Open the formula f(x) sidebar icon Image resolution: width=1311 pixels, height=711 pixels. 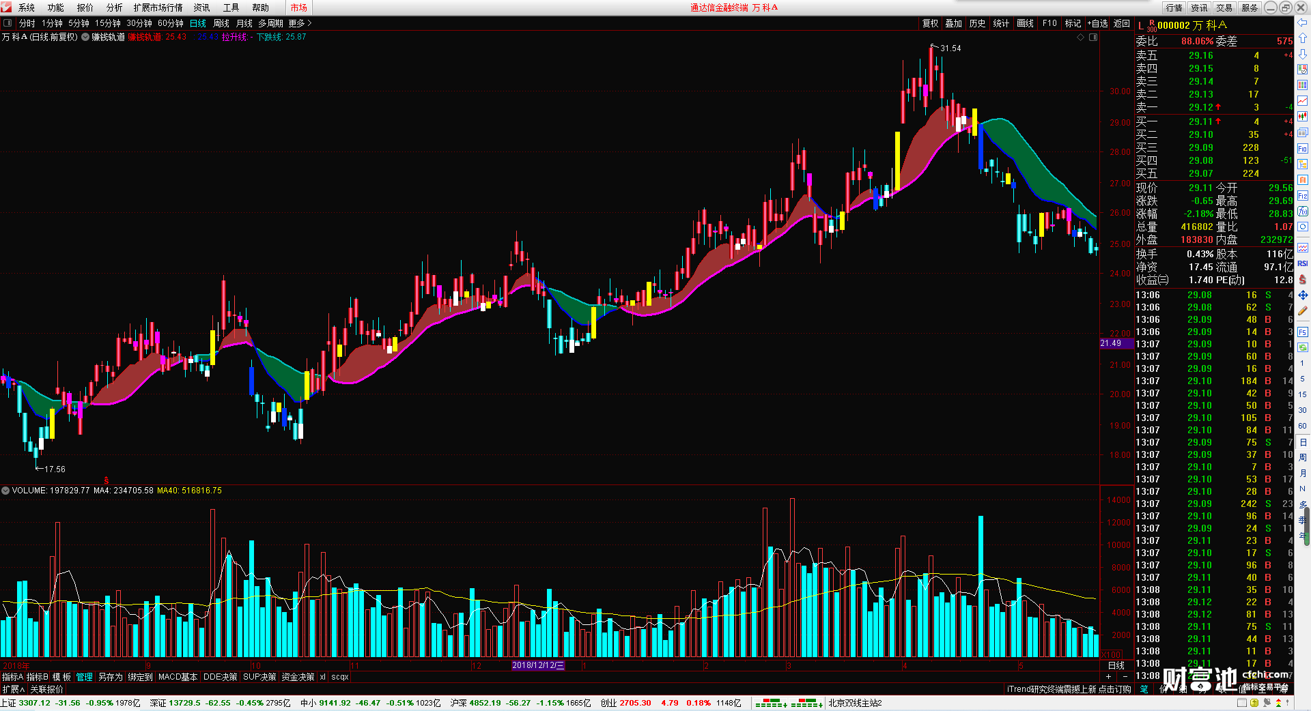1303,212
